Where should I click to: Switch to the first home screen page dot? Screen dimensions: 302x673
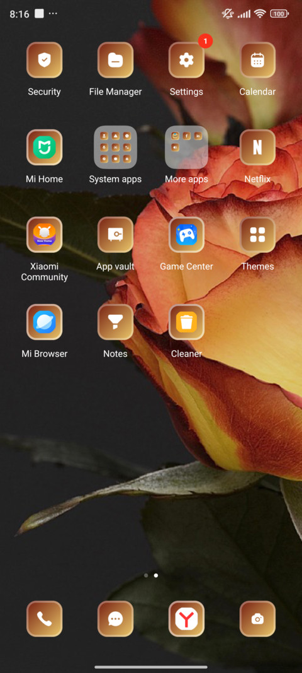(146, 575)
